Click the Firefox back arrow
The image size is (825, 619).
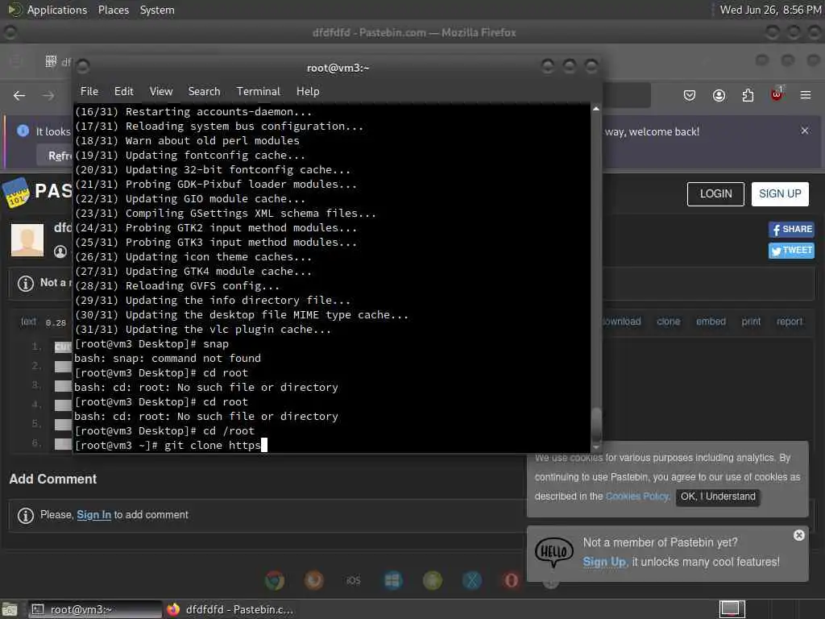click(19, 95)
